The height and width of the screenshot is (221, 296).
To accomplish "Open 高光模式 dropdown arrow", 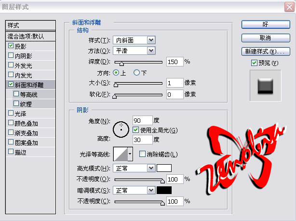I will coord(151,168).
